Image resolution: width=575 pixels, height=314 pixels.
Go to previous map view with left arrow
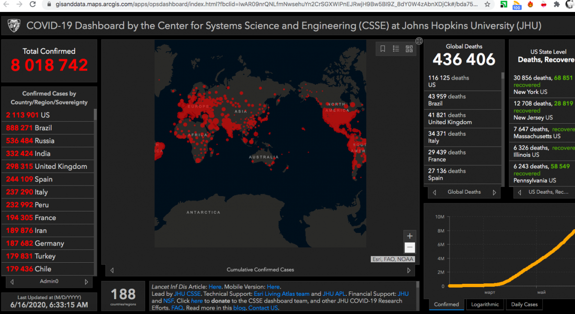(112, 270)
